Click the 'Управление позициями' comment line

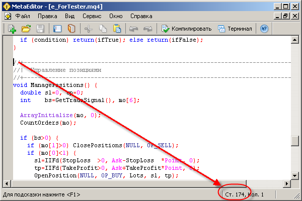click(57, 70)
